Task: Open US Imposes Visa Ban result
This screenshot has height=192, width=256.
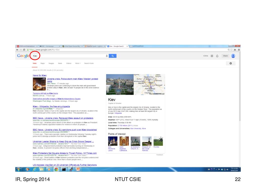Action: click(x=65, y=165)
